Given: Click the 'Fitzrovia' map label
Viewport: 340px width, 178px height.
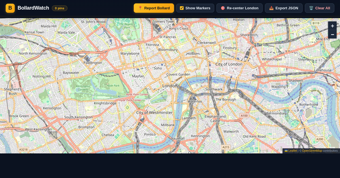Looking at the screenshot, I should [152, 45].
